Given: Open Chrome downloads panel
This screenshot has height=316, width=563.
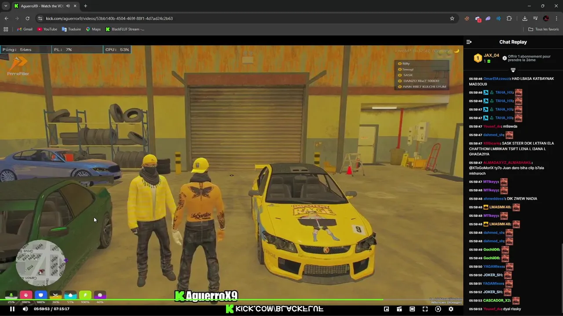Looking at the screenshot, I should pos(525,18).
